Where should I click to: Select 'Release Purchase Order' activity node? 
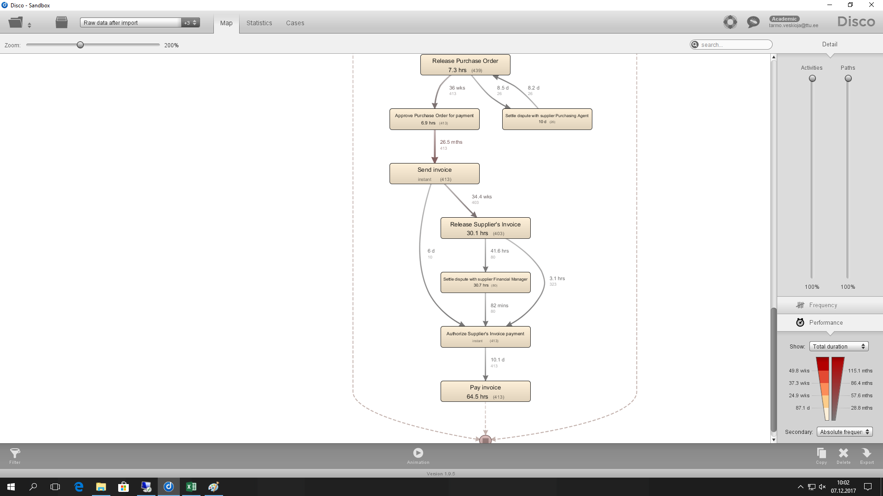pyautogui.click(x=465, y=65)
